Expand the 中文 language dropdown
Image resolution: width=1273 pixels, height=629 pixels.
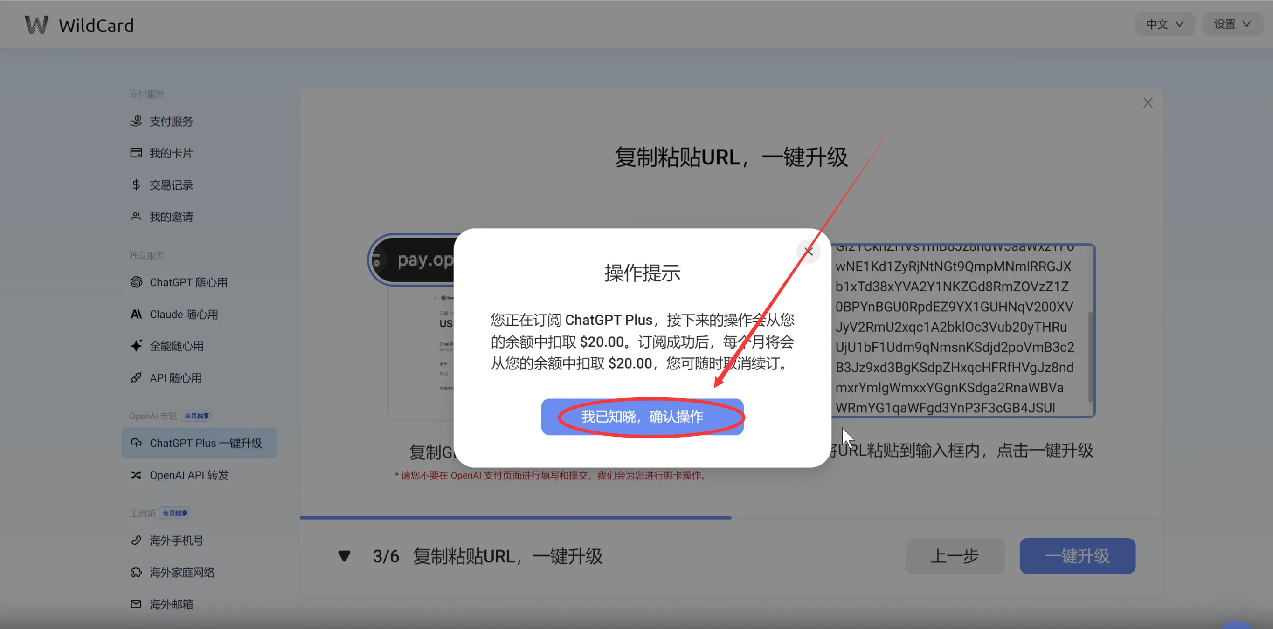pos(1164,24)
